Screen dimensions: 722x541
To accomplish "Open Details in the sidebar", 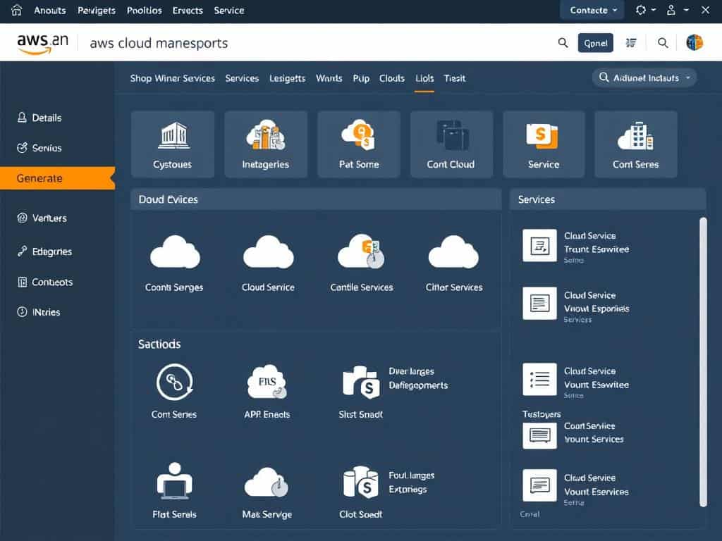I will (39, 118).
